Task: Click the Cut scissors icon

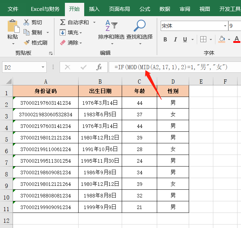Action: point(26,22)
